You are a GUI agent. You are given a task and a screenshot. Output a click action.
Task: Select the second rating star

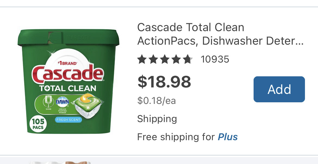[153, 60]
